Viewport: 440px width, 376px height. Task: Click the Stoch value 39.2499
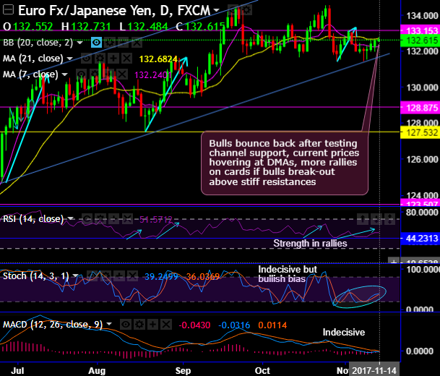click(161, 277)
